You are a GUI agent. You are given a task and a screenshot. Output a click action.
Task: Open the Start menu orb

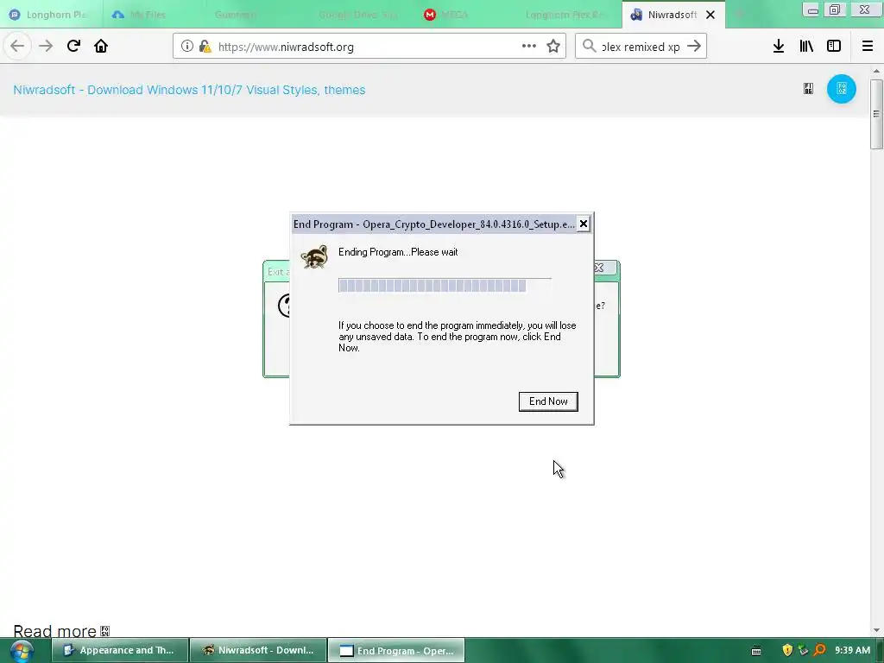(x=21, y=651)
